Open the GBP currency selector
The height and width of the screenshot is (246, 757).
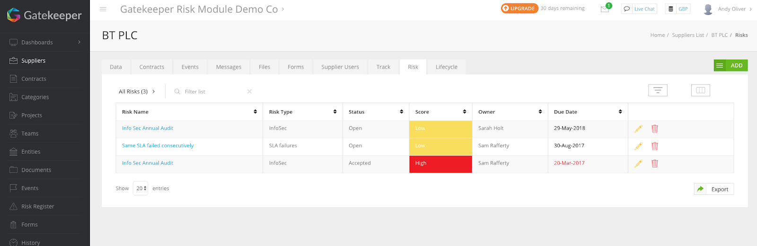click(x=678, y=9)
